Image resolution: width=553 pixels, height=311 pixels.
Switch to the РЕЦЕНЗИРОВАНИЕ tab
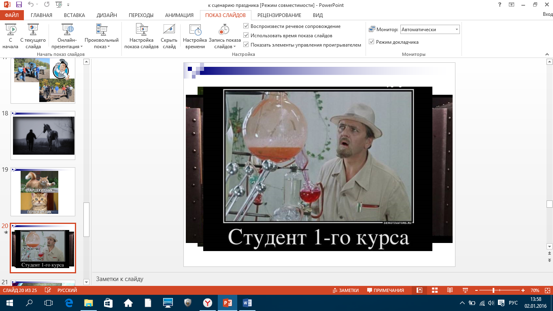click(x=279, y=15)
